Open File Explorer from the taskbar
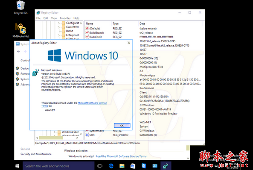Viewport: 253px width, 170px height. [122, 166]
